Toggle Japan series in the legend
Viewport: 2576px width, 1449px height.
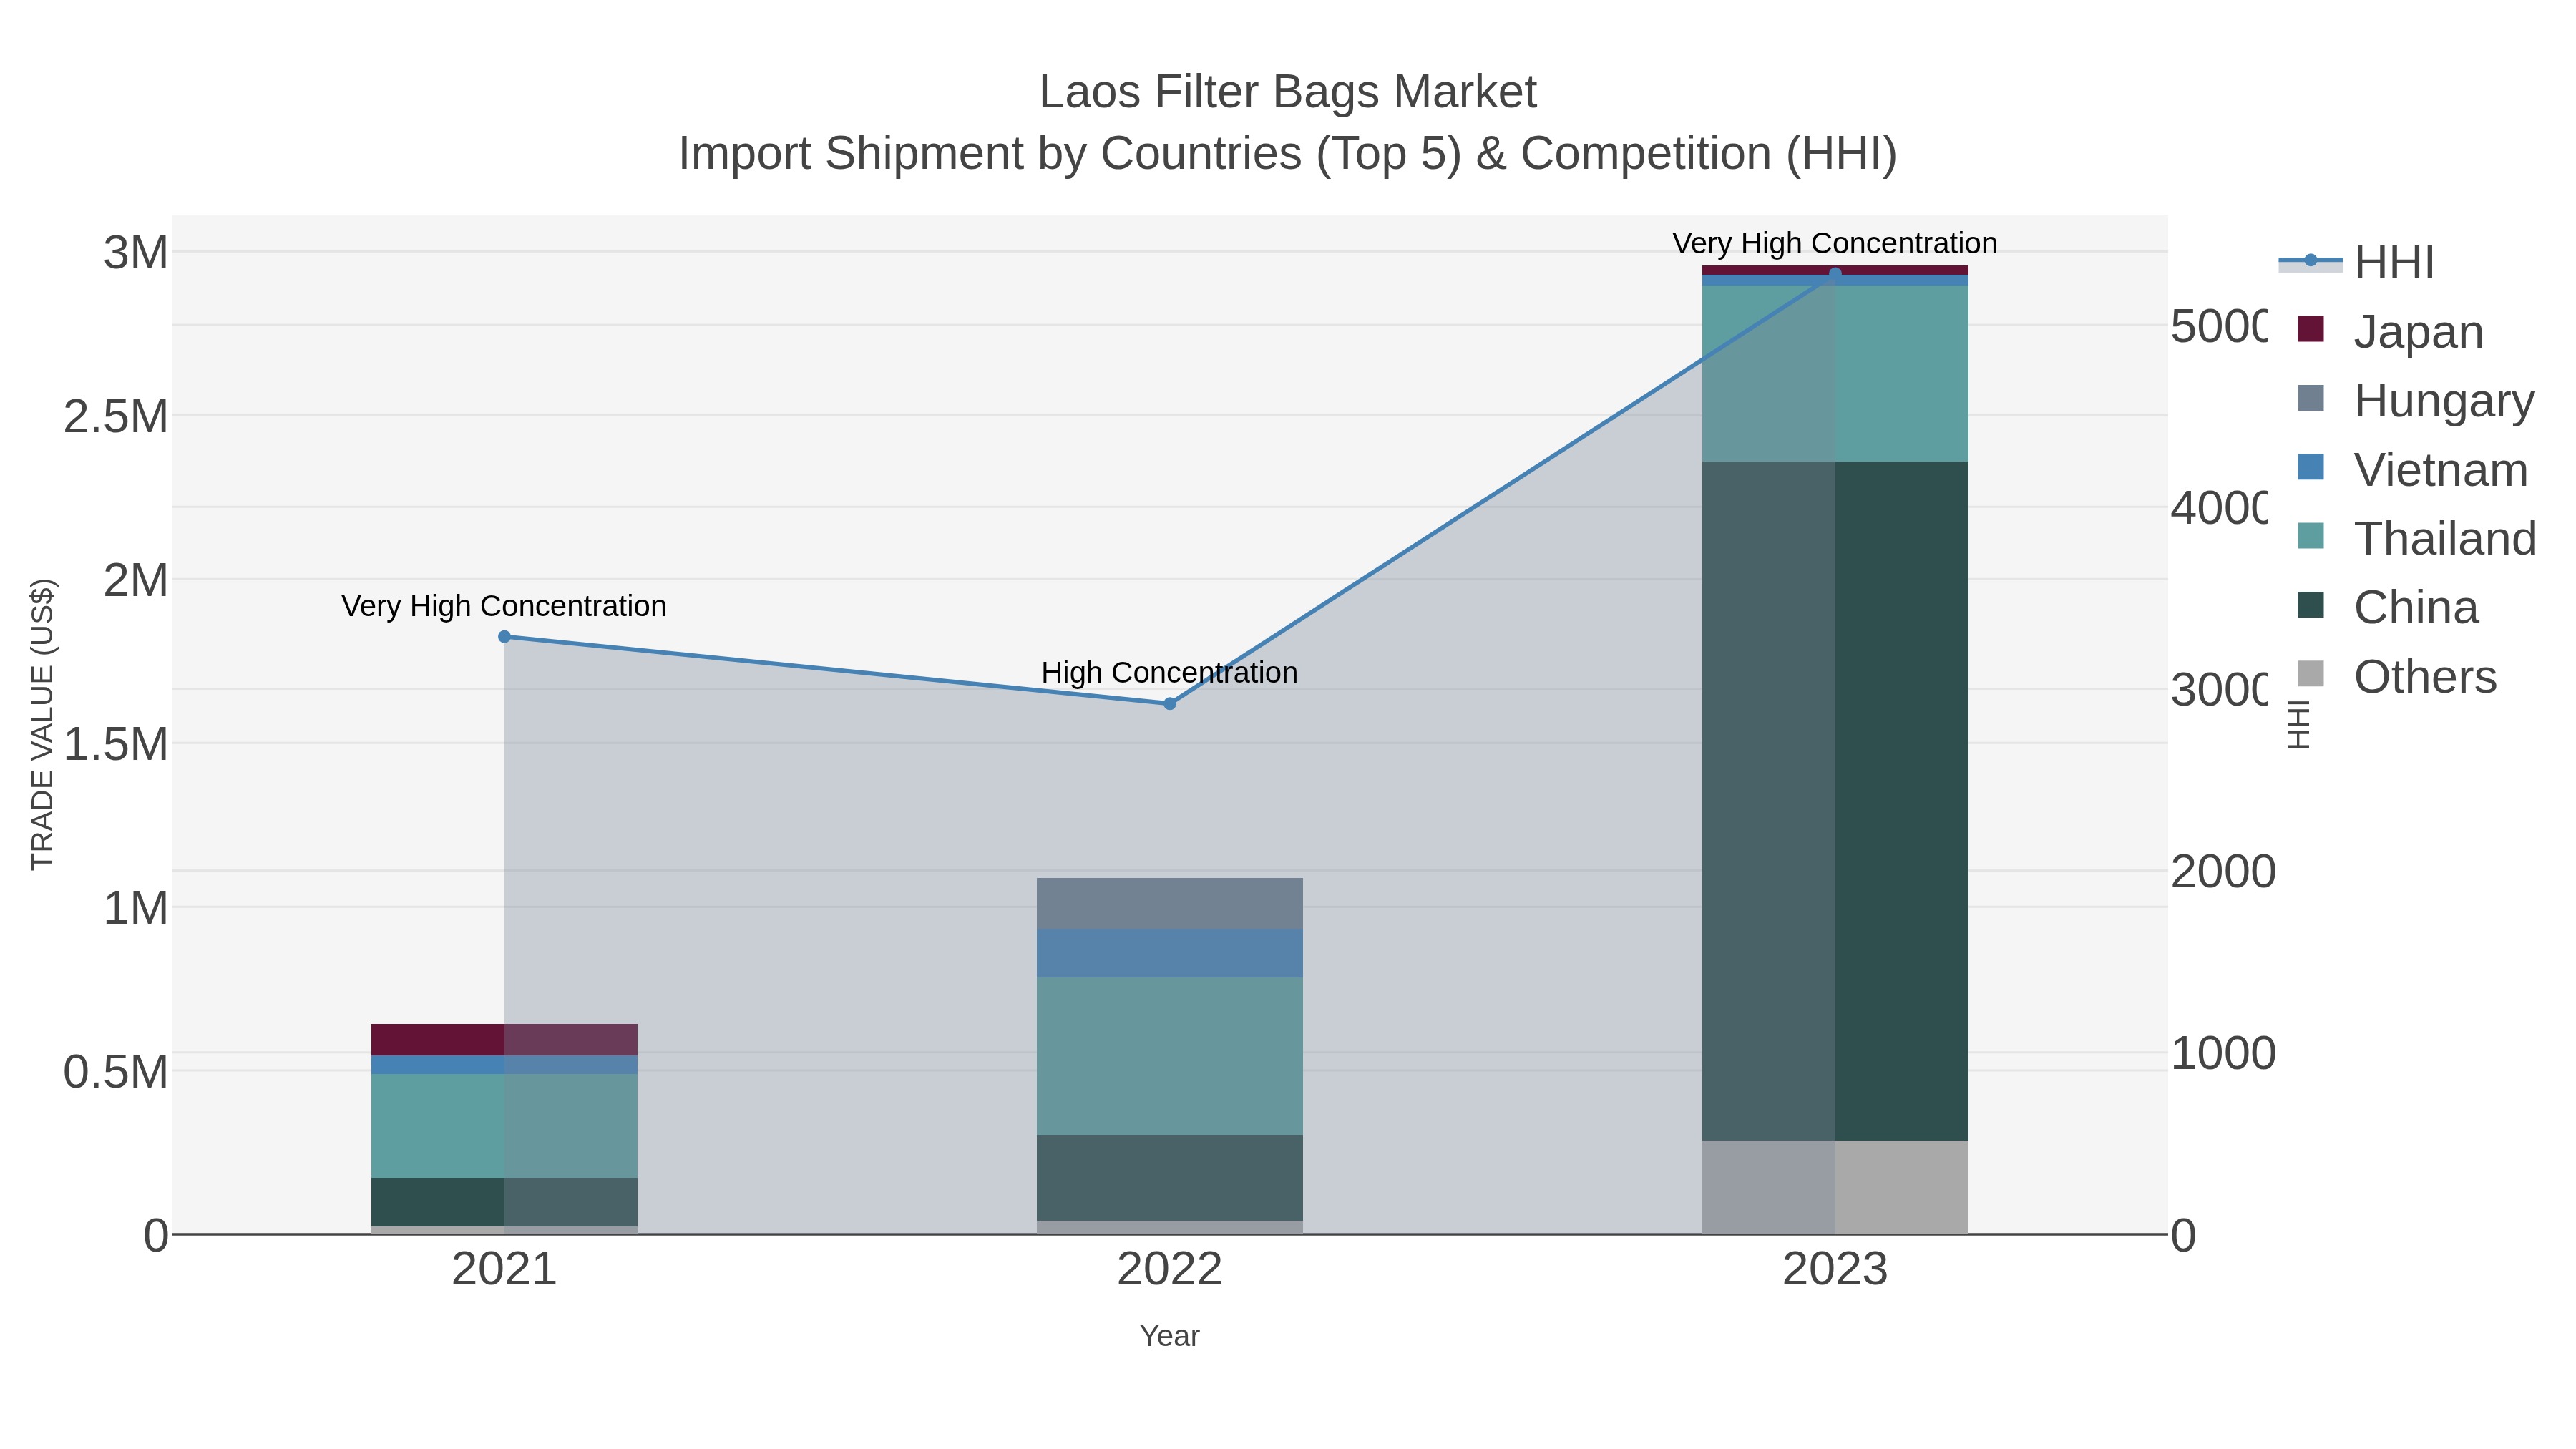point(2391,331)
